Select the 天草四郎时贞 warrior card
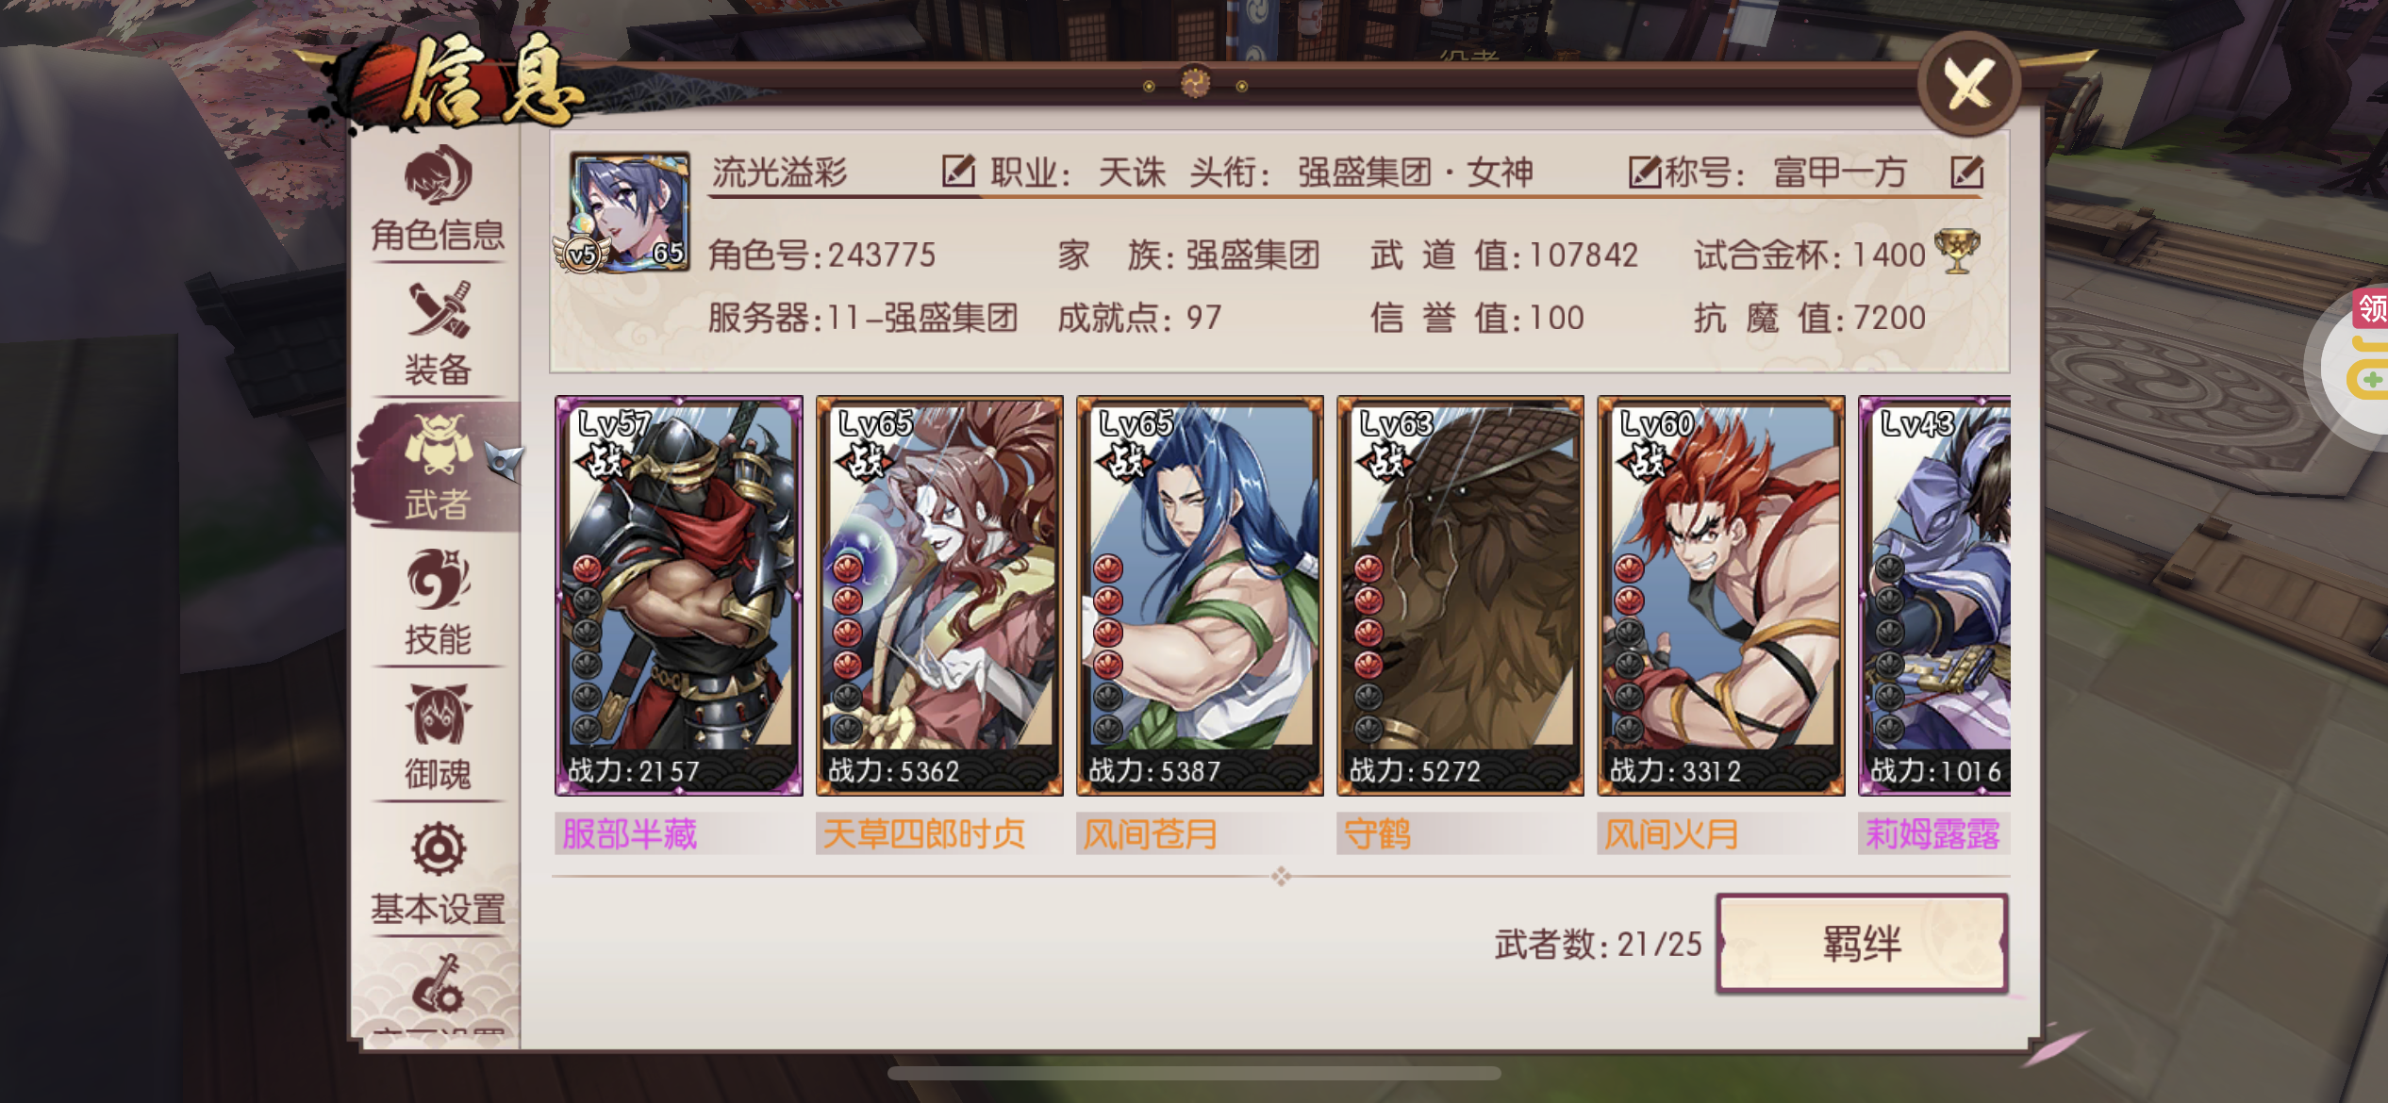 [939, 596]
